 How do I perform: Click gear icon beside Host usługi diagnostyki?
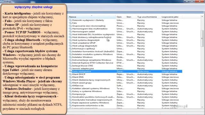click(x=70, y=46)
